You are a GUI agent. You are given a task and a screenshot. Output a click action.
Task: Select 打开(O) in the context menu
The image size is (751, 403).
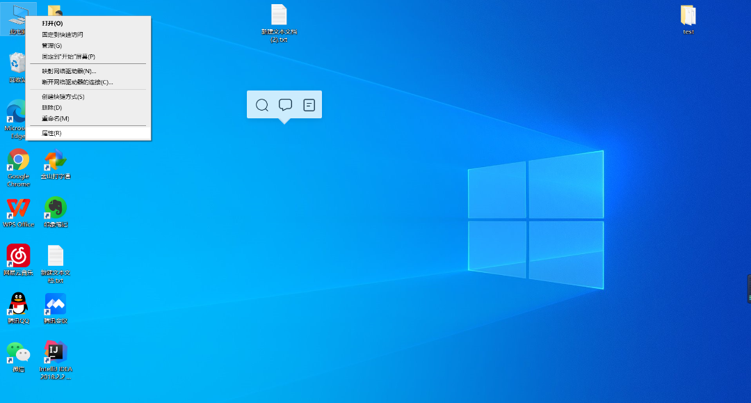88,24
